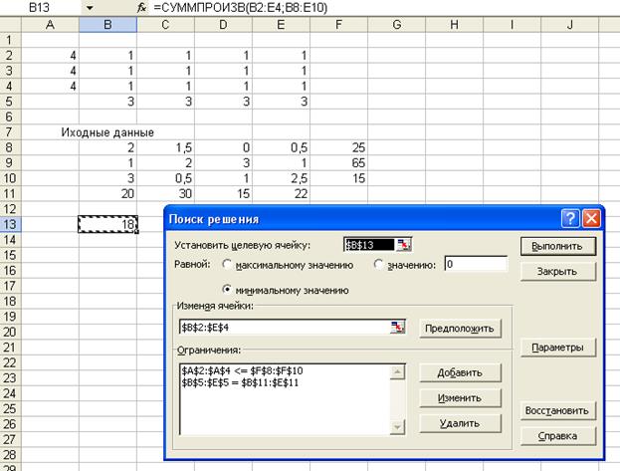Viewport: 620px width, 471px height.
Task: Click cell B5 containing 3
Action: [107, 102]
